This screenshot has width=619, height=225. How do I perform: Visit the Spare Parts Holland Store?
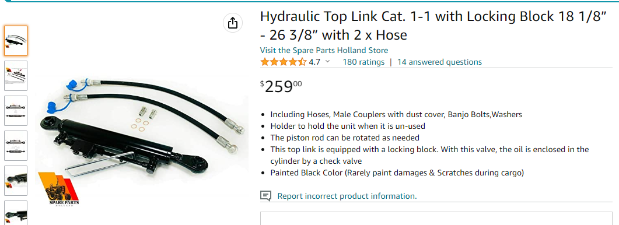pyautogui.click(x=324, y=50)
